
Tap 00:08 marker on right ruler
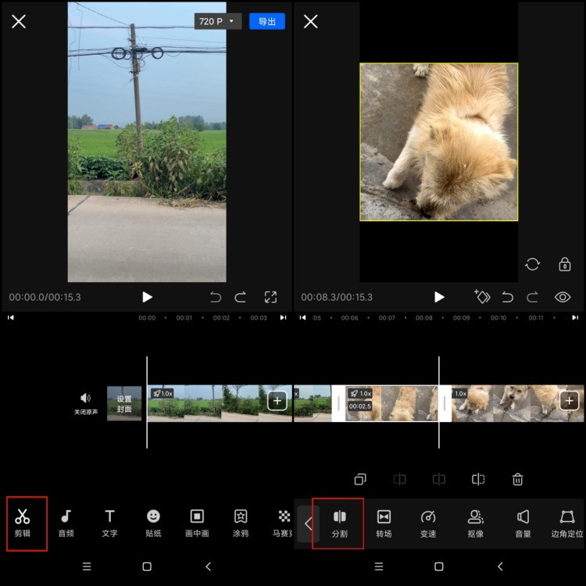[x=423, y=318]
